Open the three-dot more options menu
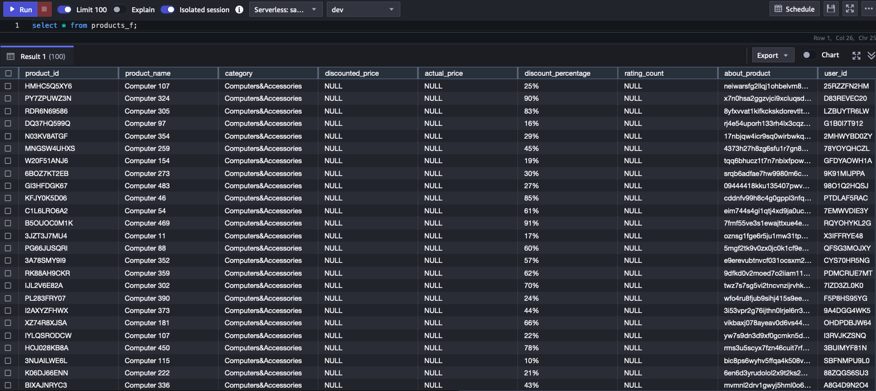876x391 pixels. [868, 9]
